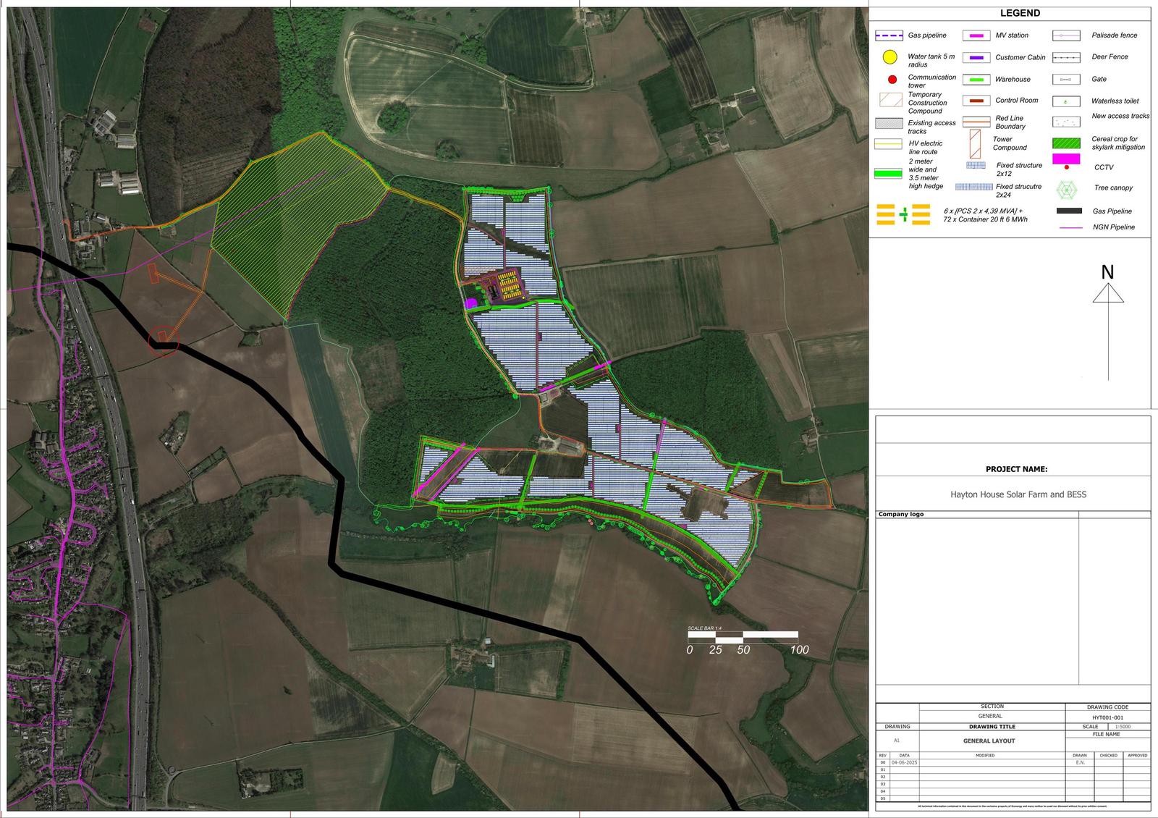The image size is (1158, 818).
Task: Click the red communication tower legend dot
Action: click(x=892, y=80)
